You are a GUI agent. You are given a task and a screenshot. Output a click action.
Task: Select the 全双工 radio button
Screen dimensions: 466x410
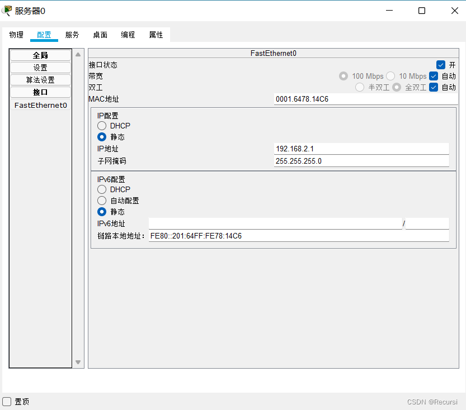[397, 87]
